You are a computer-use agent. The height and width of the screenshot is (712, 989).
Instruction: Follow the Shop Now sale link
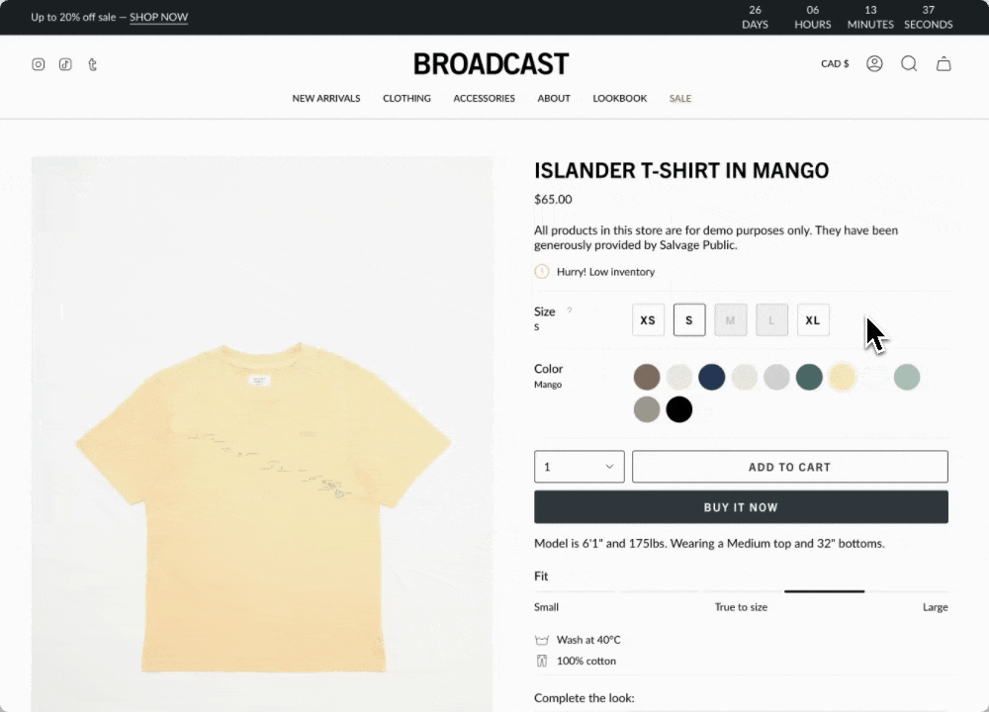tap(159, 17)
